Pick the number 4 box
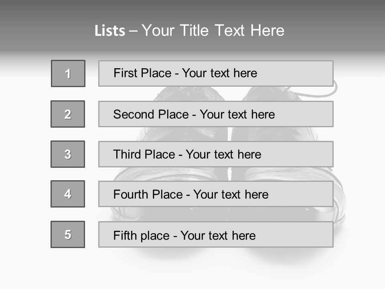Image resolution: width=385 pixels, height=289 pixels. pos(68,194)
